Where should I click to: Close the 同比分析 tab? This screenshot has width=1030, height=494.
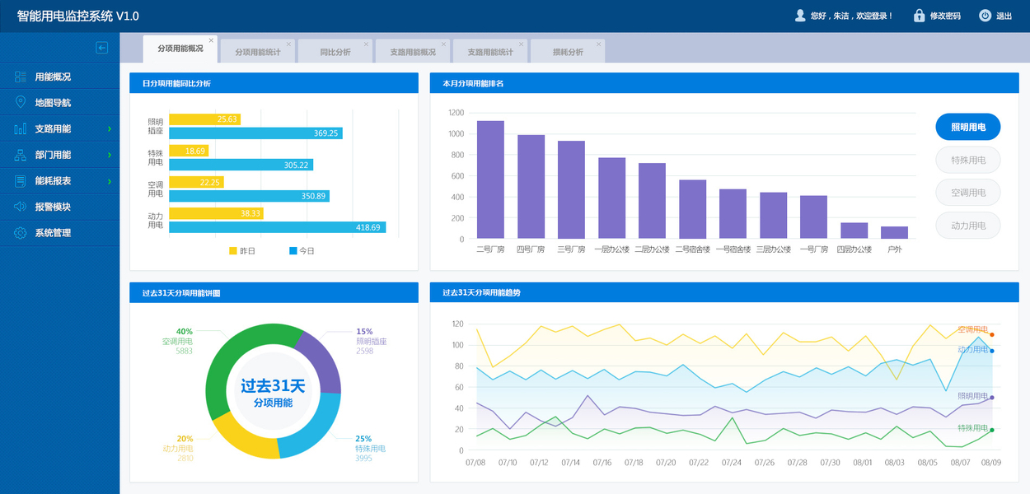tap(367, 44)
